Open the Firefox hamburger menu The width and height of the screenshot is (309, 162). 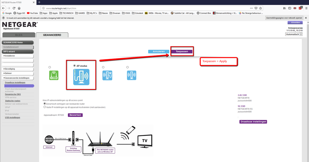(x=306, y=8)
